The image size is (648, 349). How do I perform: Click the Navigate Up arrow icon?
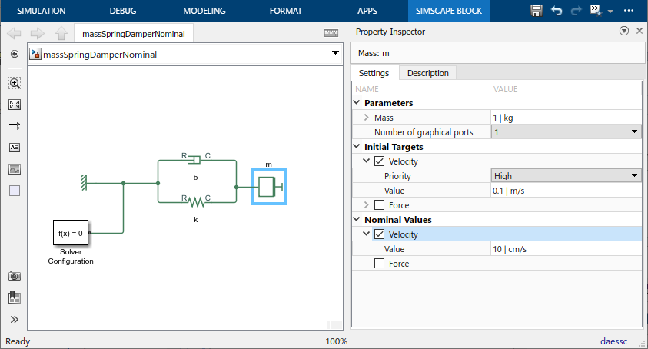tap(61, 34)
